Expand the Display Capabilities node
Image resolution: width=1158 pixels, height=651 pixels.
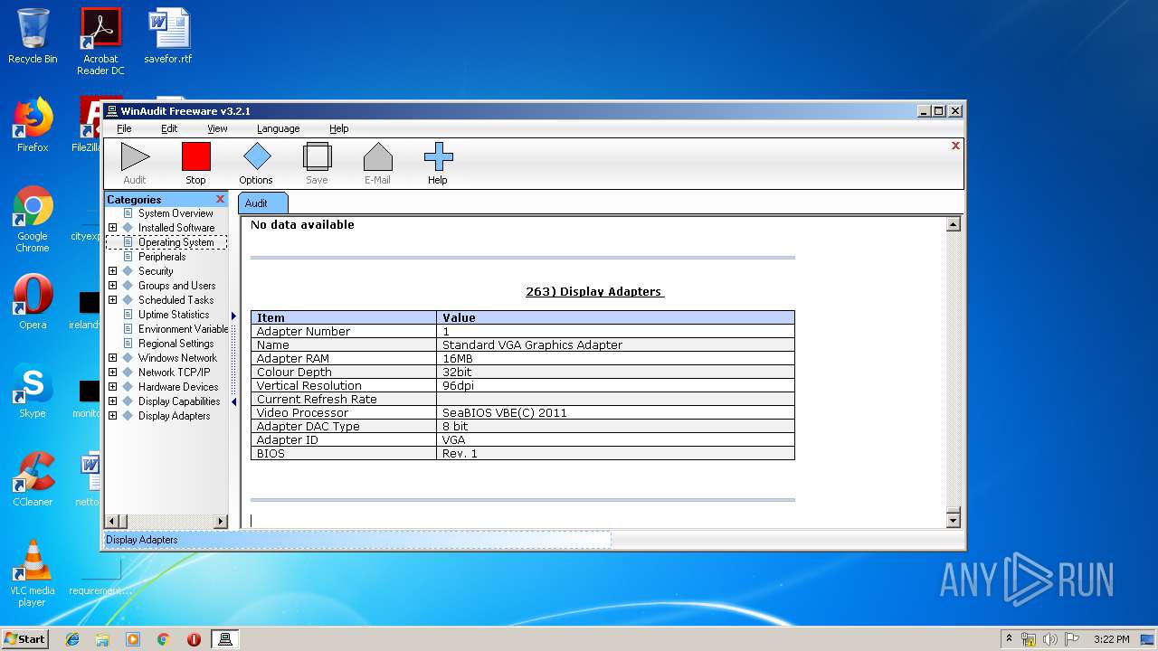tap(112, 401)
